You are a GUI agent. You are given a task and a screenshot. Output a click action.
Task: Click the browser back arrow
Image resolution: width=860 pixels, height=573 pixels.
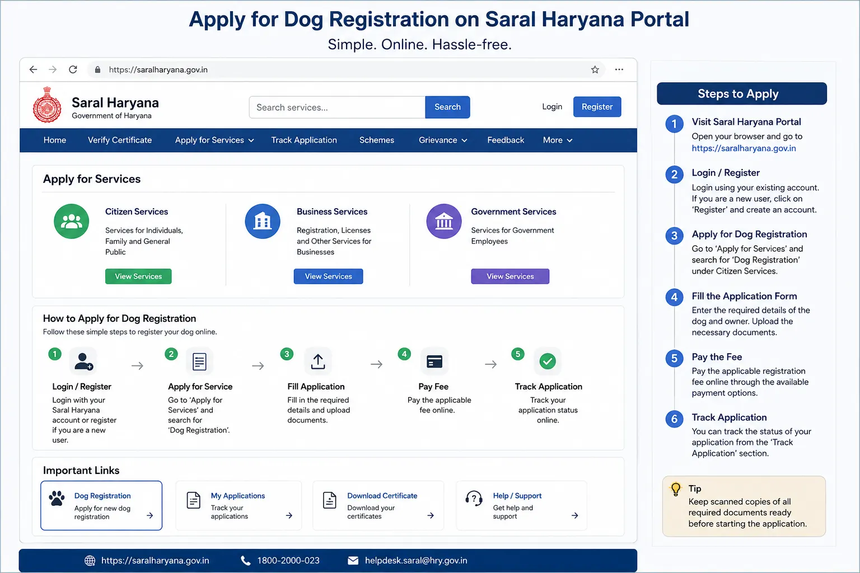[33, 69]
